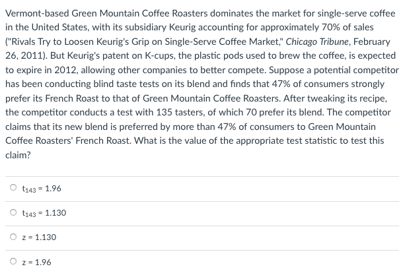The image size is (401, 279).
Task: Click the 'February' word in the citation
Action: point(372,42)
